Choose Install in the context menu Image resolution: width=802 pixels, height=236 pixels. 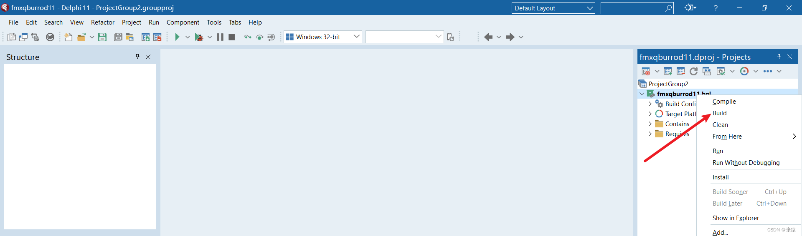[x=749, y=177]
